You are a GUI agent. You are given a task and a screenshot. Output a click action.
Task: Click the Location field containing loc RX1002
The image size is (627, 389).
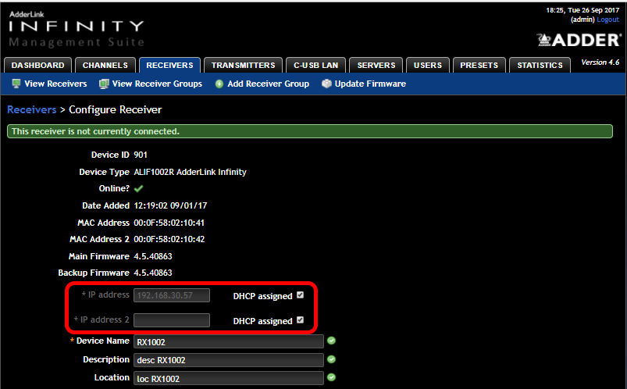coord(228,378)
